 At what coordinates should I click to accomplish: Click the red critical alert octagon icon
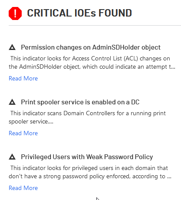click(x=15, y=13)
